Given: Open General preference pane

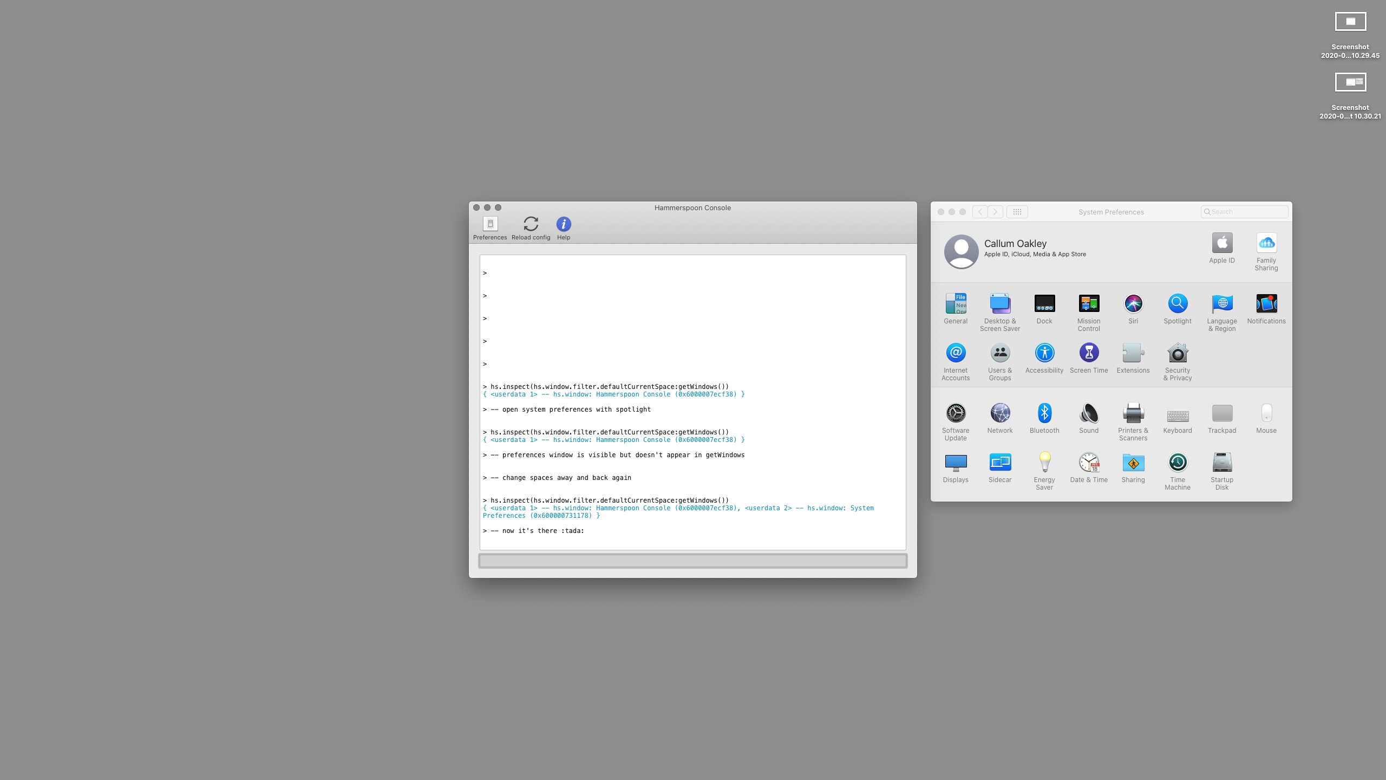Looking at the screenshot, I should coord(956,304).
